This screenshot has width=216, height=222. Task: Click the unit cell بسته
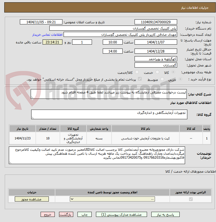click(x=99, y=138)
